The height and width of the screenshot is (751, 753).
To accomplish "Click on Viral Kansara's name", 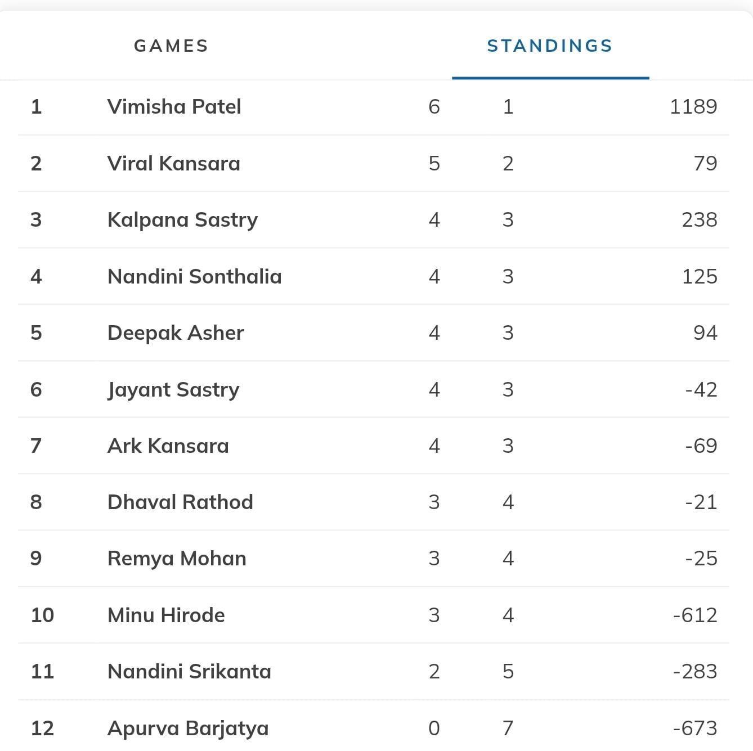I will pyautogui.click(x=173, y=163).
